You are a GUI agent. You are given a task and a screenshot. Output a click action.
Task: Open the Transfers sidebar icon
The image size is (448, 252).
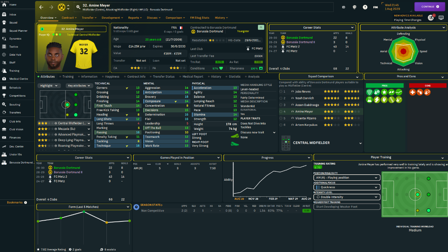(x=4, y=113)
